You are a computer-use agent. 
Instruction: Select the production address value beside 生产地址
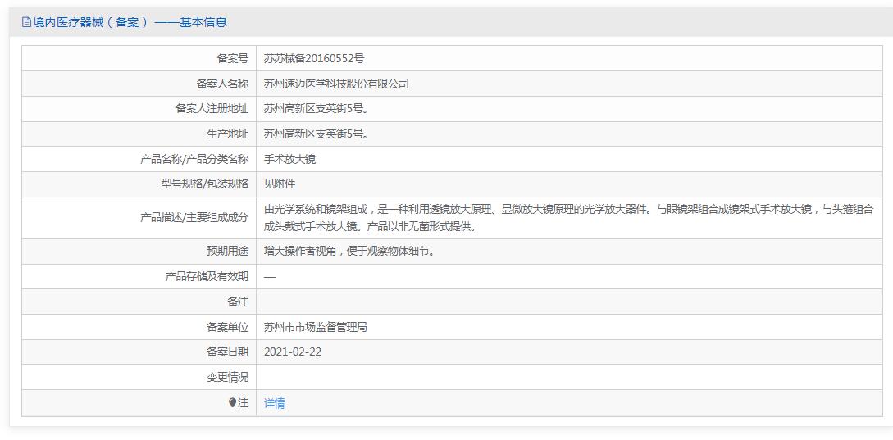point(316,134)
